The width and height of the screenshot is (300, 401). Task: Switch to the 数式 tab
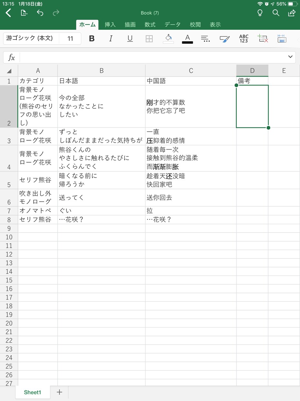(x=150, y=25)
